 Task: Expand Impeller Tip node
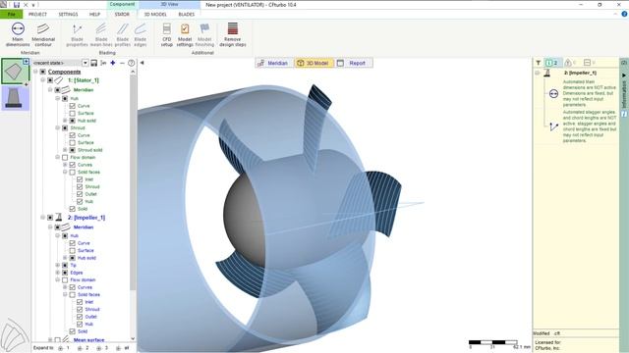click(x=57, y=266)
